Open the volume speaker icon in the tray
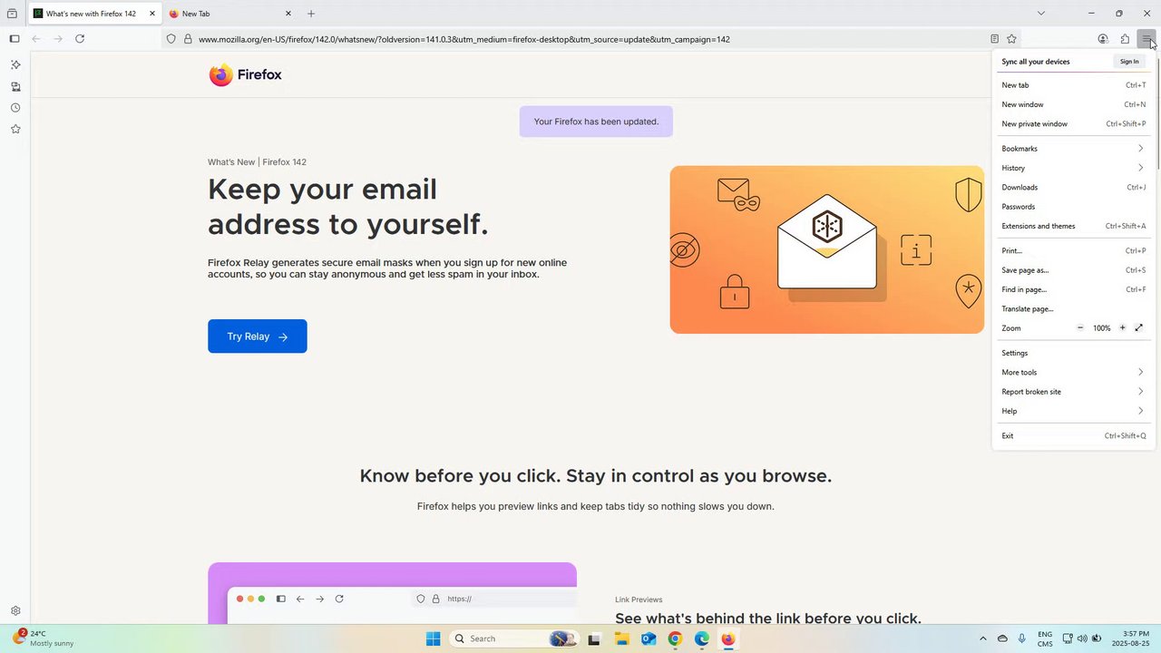This screenshot has width=1161, height=653. click(1082, 638)
